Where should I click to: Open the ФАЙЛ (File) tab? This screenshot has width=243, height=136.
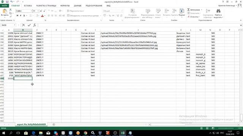pyautogui.click(x=5, y=6)
